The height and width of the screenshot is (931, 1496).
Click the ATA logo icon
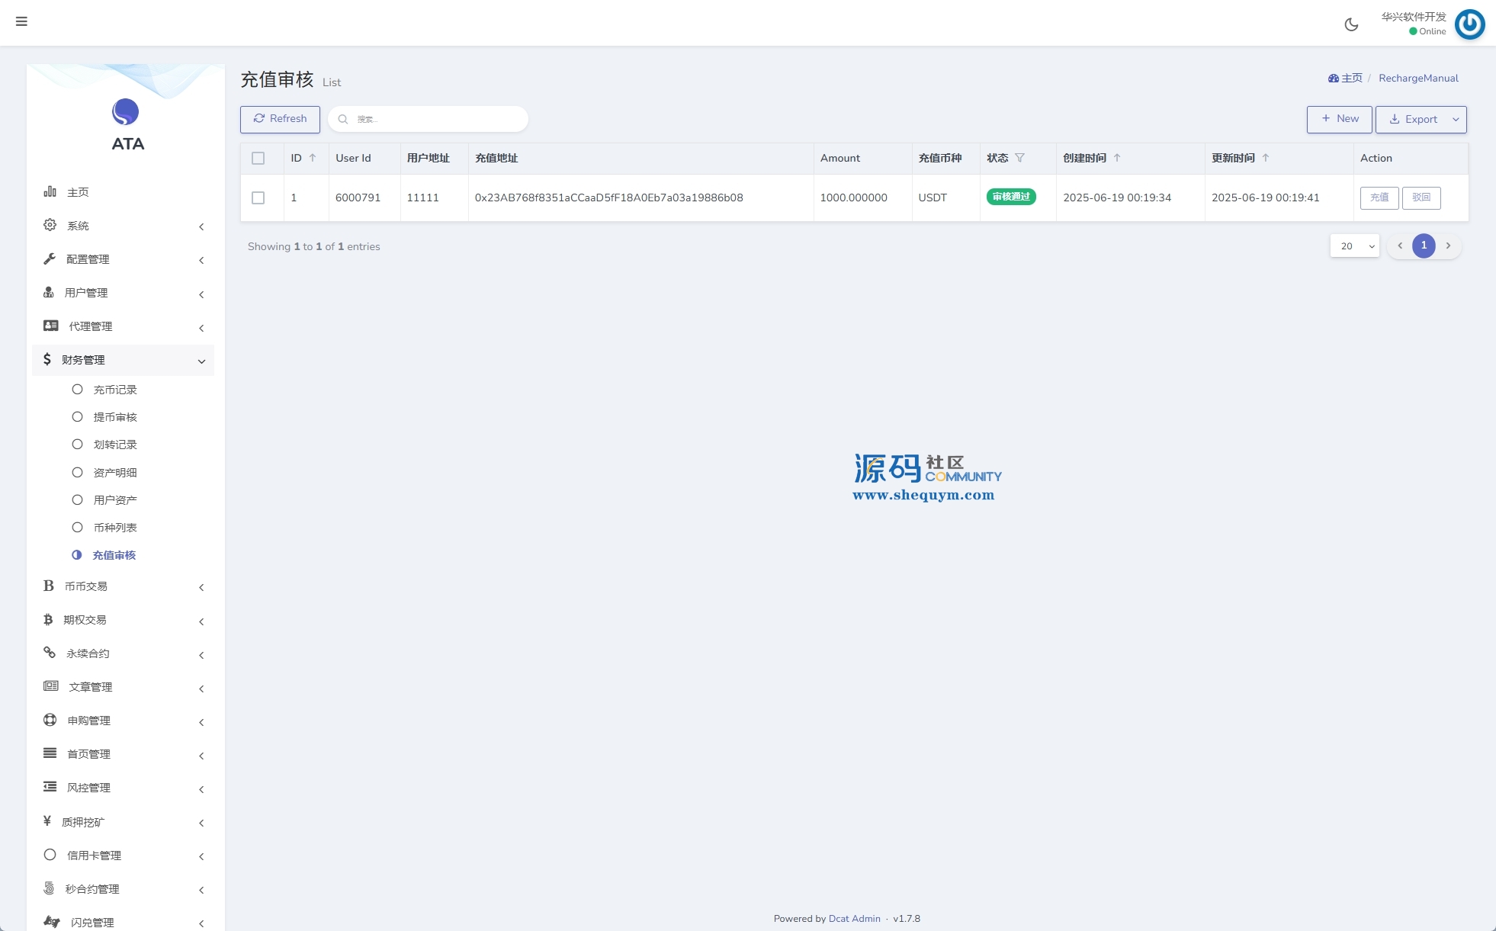[x=126, y=112]
